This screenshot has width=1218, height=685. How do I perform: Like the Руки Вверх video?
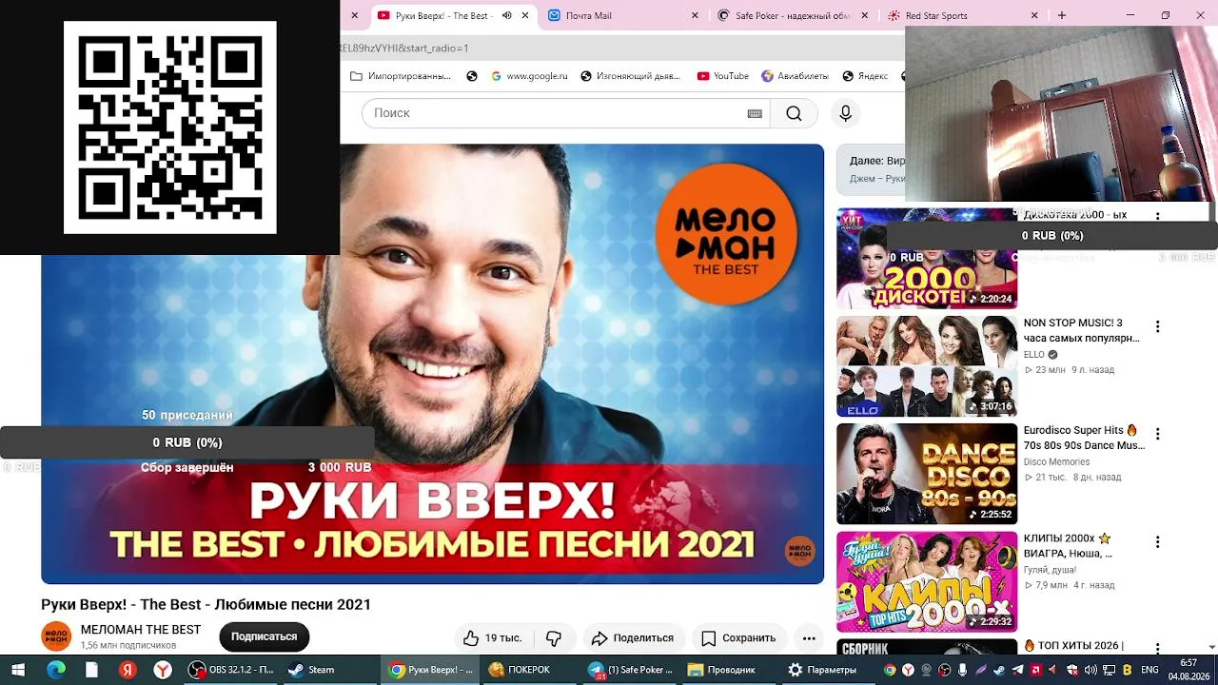(493, 637)
